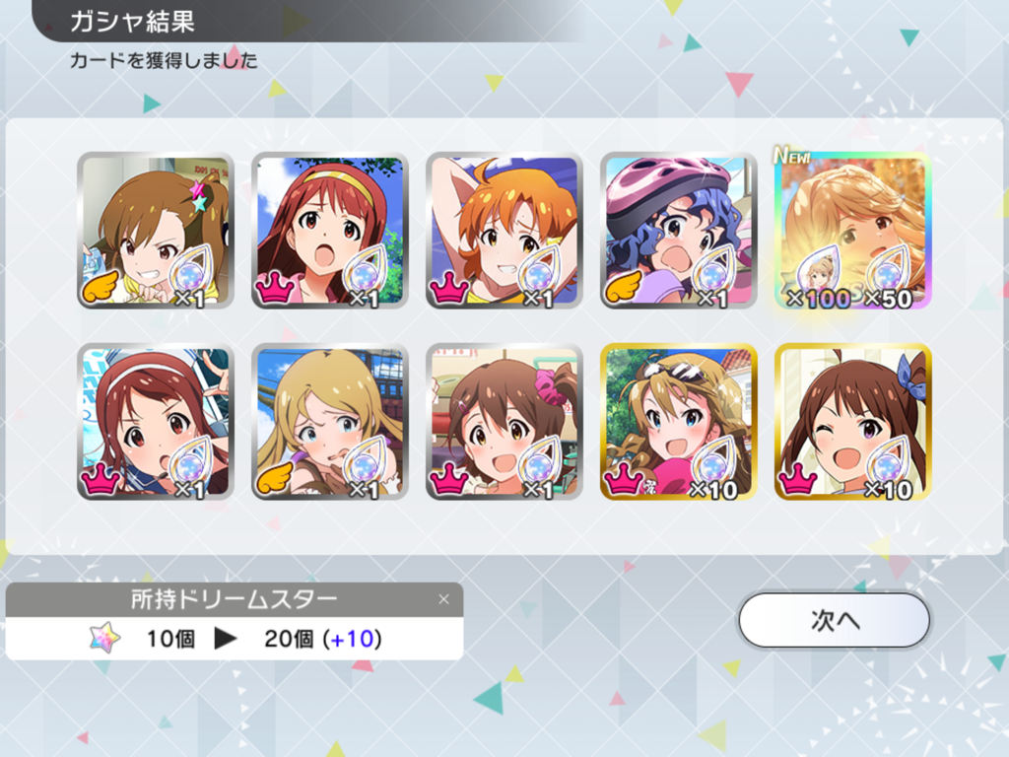Select the white headband red-haired card
The image size is (1009, 757).
(x=155, y=422)
